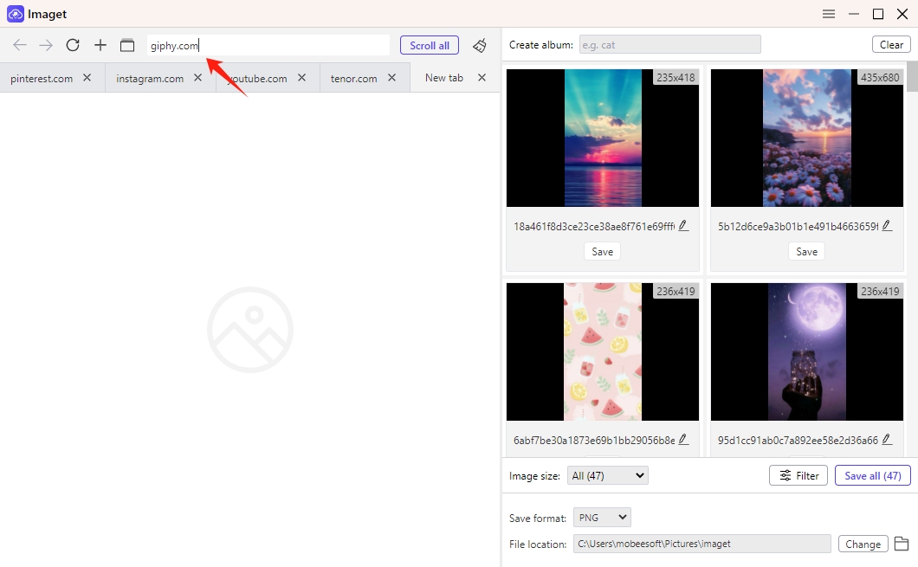Click the Scroll all button
The width and height of the screenshot is (918, 567).
(430, 45)
